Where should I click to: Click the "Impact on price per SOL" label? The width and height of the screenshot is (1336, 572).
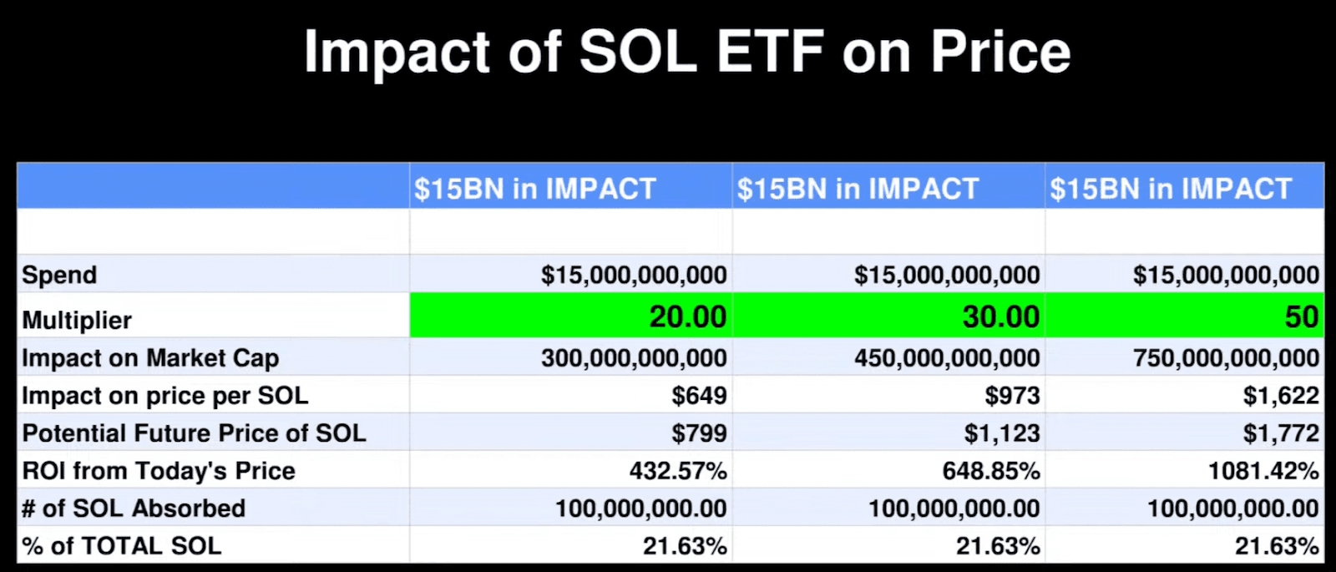pos(164,395)
